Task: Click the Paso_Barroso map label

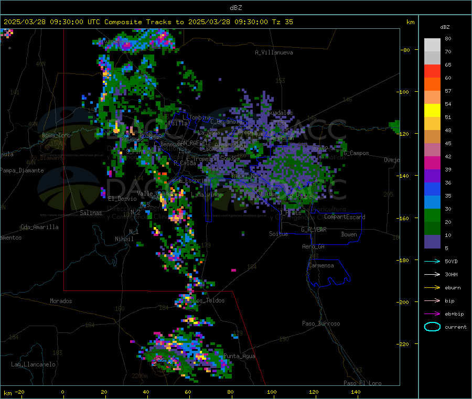Action: pos(321,323)
